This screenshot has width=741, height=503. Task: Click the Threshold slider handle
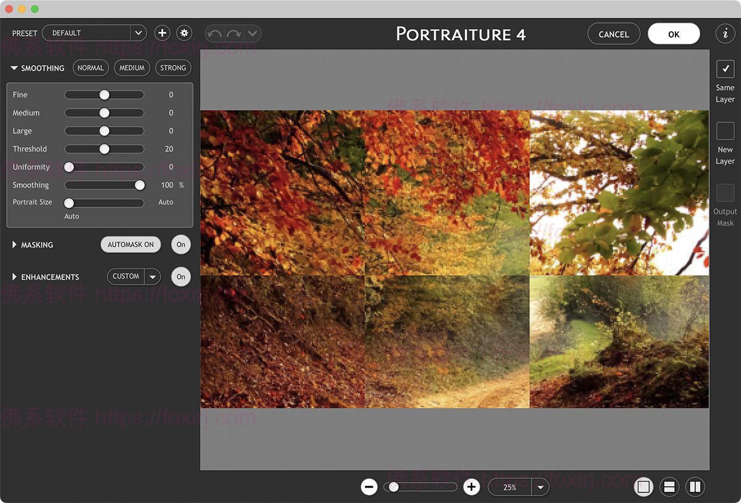[x=104, y=149]
